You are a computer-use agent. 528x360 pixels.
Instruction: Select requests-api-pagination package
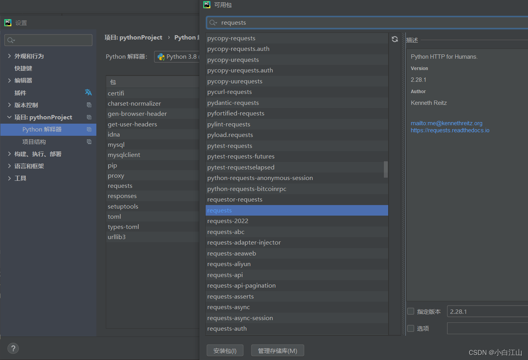point(297,286)
